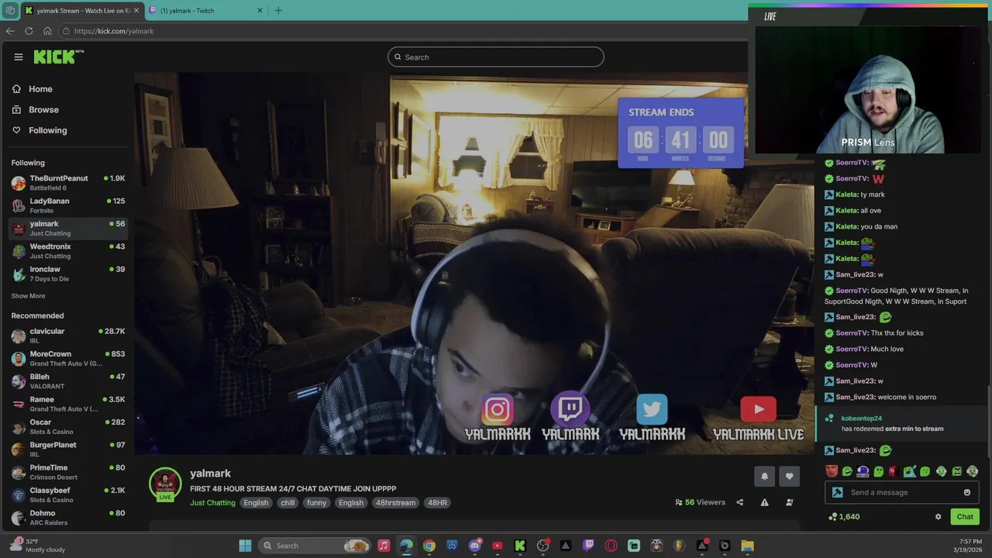Open the Twitch icon in the taskbar
Screen dimensions: 992x558
[x=588, y=546]
